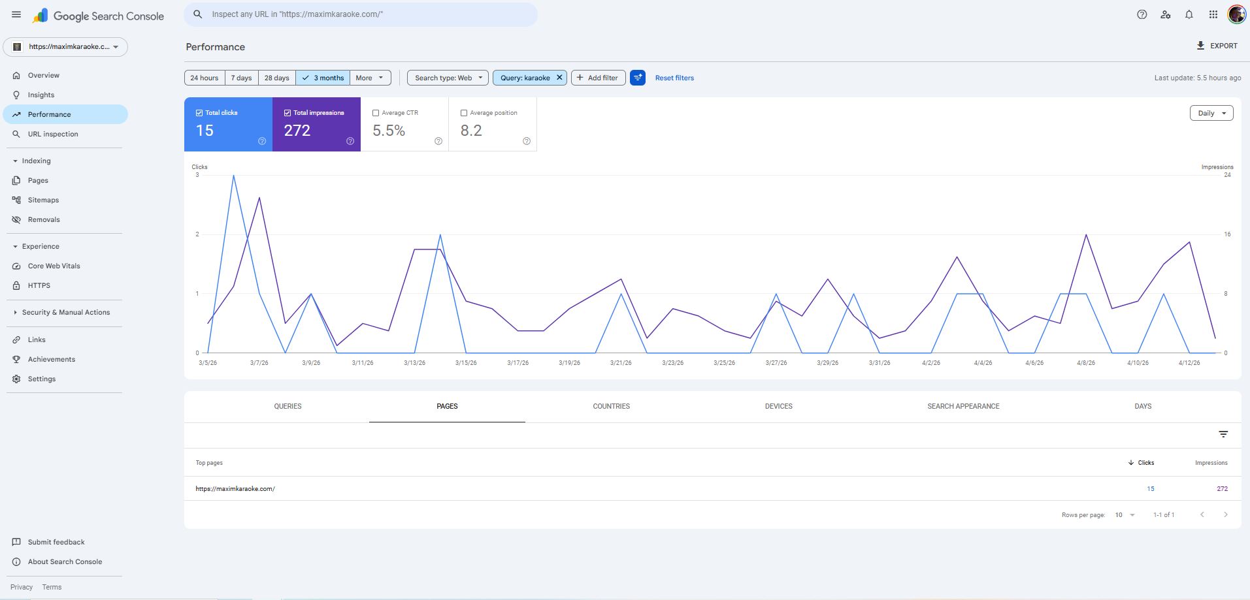
Task: Click the Export button
Action: pos(1217,46)
